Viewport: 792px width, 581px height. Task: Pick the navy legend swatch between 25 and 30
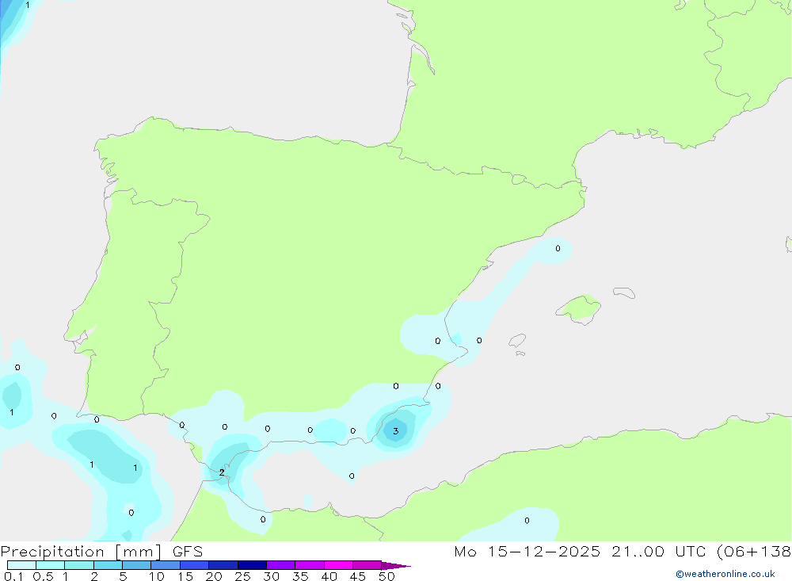[252, 565]
